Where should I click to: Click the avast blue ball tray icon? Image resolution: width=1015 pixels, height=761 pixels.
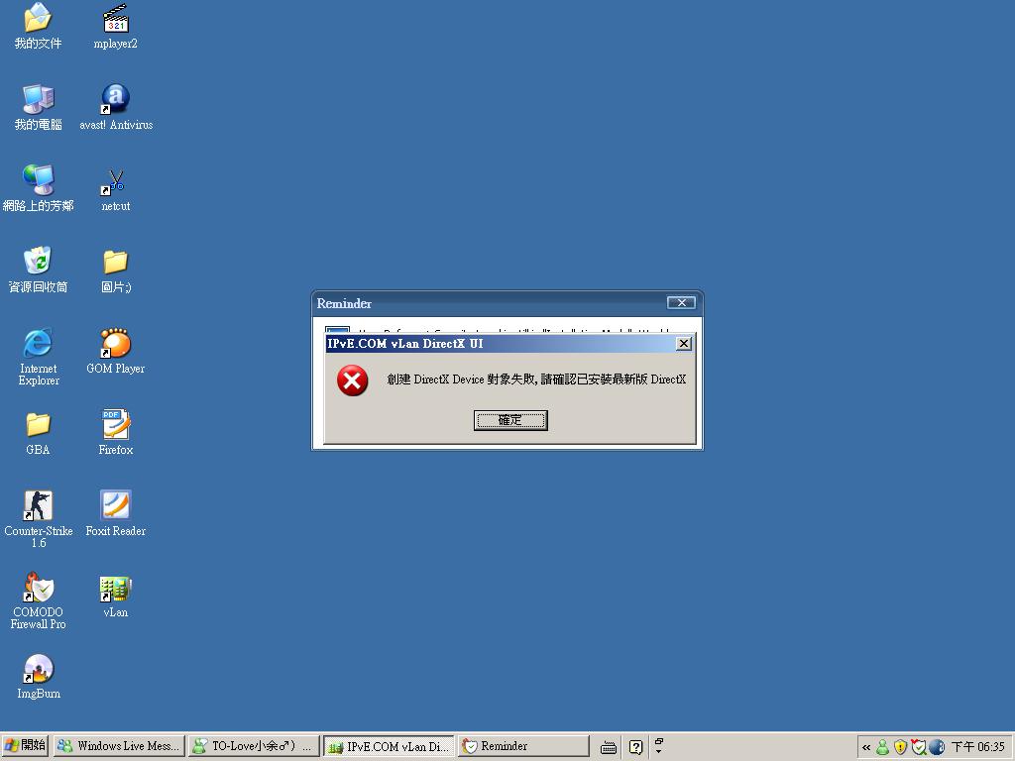coord(937,747)
